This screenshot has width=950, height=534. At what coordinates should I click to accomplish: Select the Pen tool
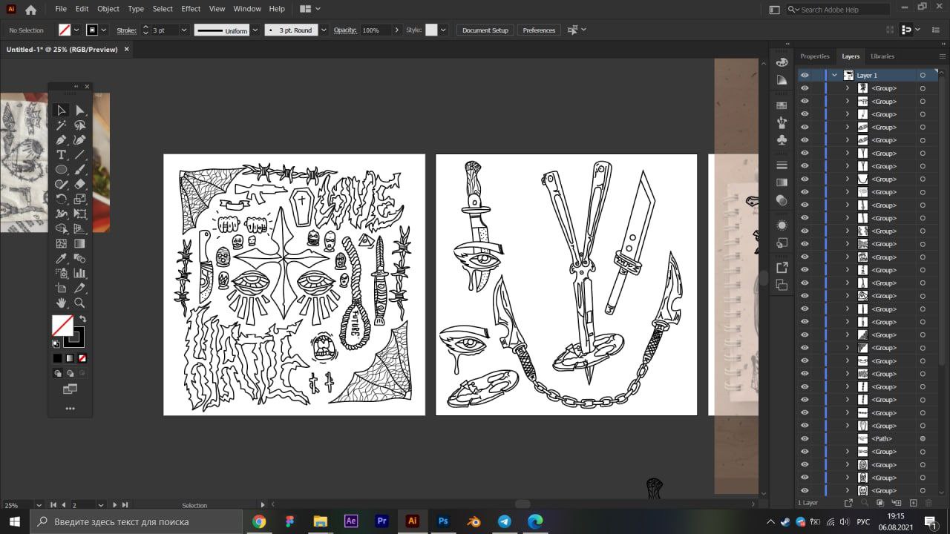pyautogui.click(x=62, y=140)
